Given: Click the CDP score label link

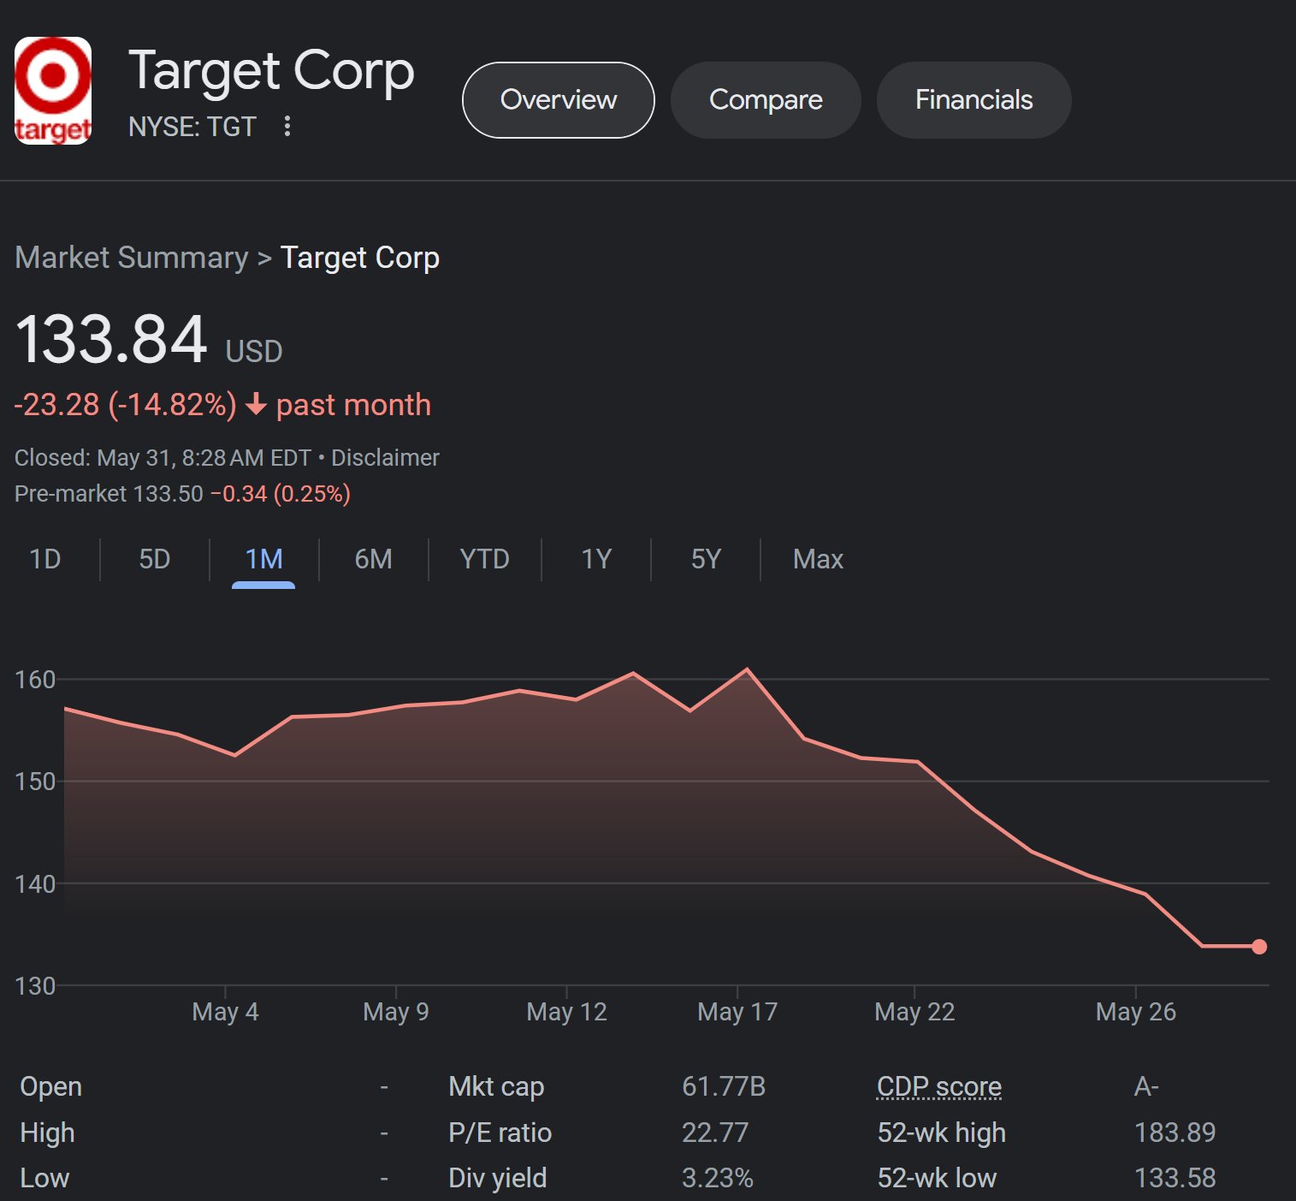Looking at the screenshot, I should (x=939, y=1086).
